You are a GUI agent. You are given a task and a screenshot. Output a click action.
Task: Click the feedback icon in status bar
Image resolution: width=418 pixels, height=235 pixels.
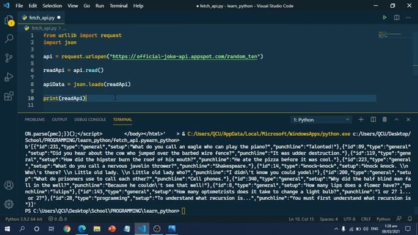(x=399, y=219)
